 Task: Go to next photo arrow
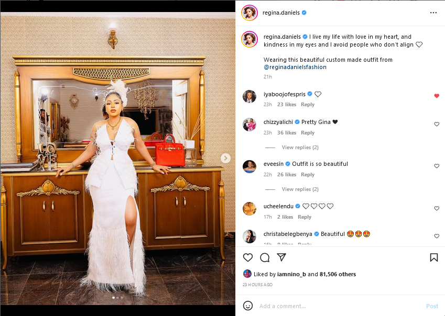225,159
